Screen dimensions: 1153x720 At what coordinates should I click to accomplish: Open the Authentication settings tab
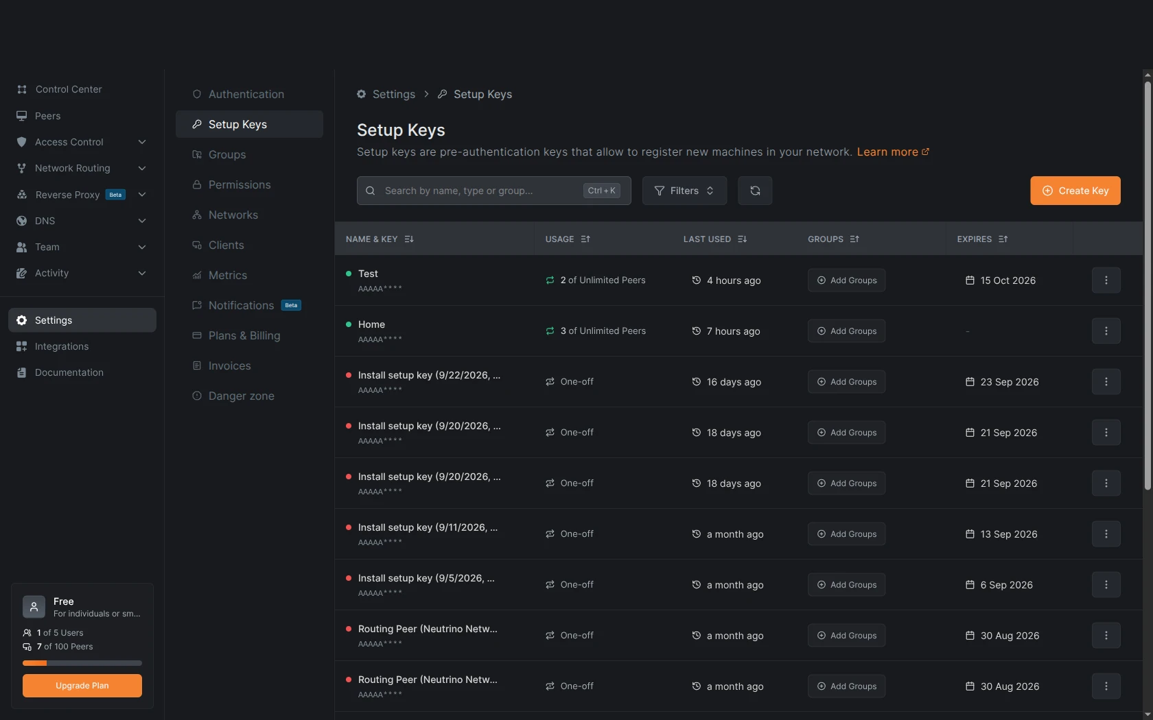pos(249,94)
